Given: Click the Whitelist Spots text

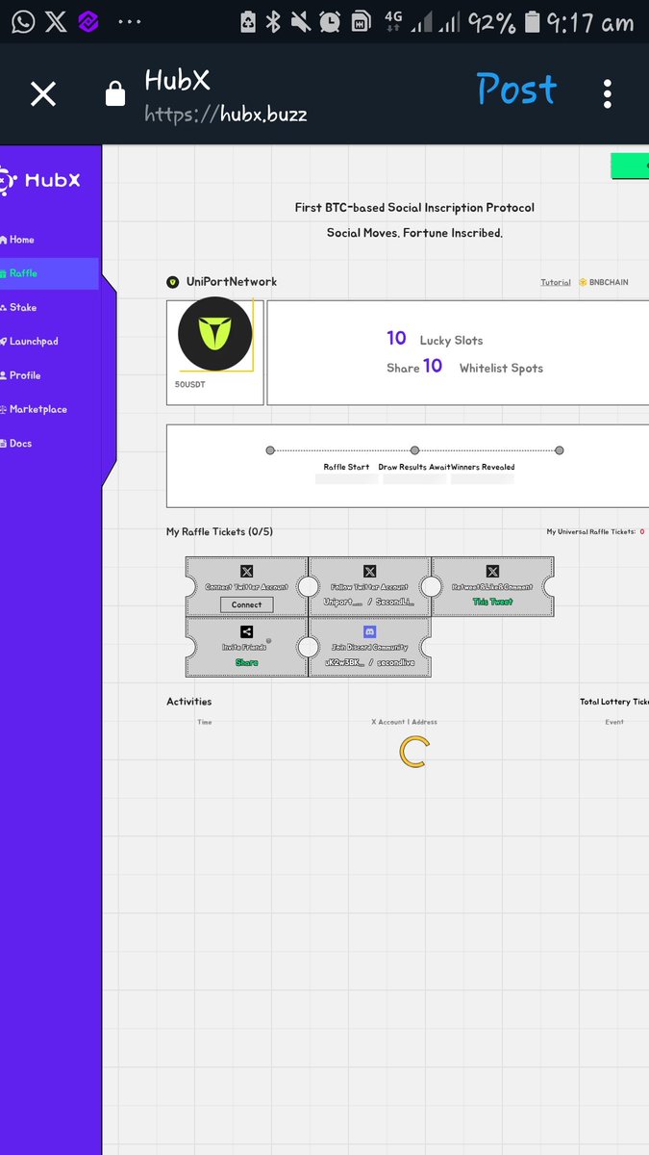Looking at the screenshot, I should (501, 368).
